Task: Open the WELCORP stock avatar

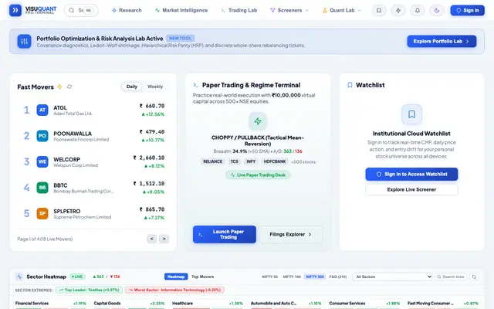Action: (42, 161)
